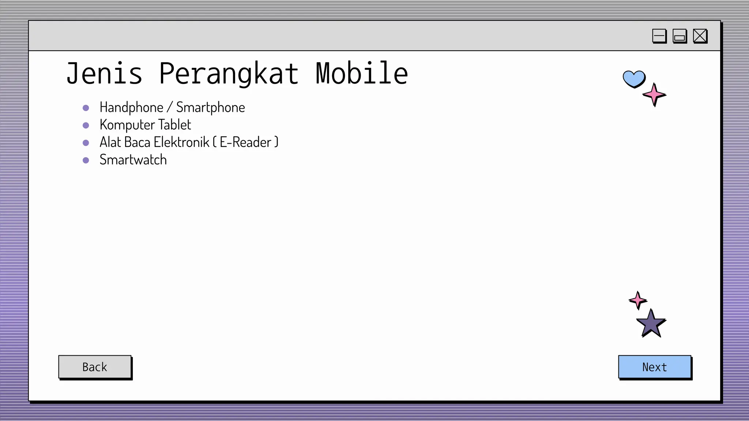Click the maximize window icon
The width and height of the screenshot is (749, 421).
click(x=680, y=36)
